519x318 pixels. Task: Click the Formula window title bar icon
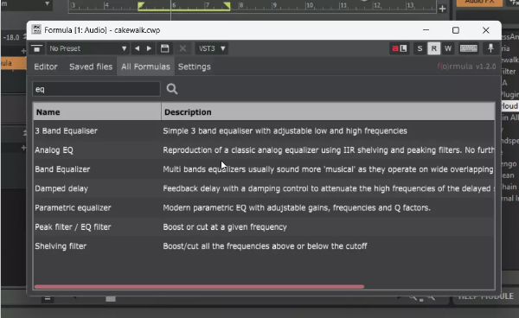[36, 29]
